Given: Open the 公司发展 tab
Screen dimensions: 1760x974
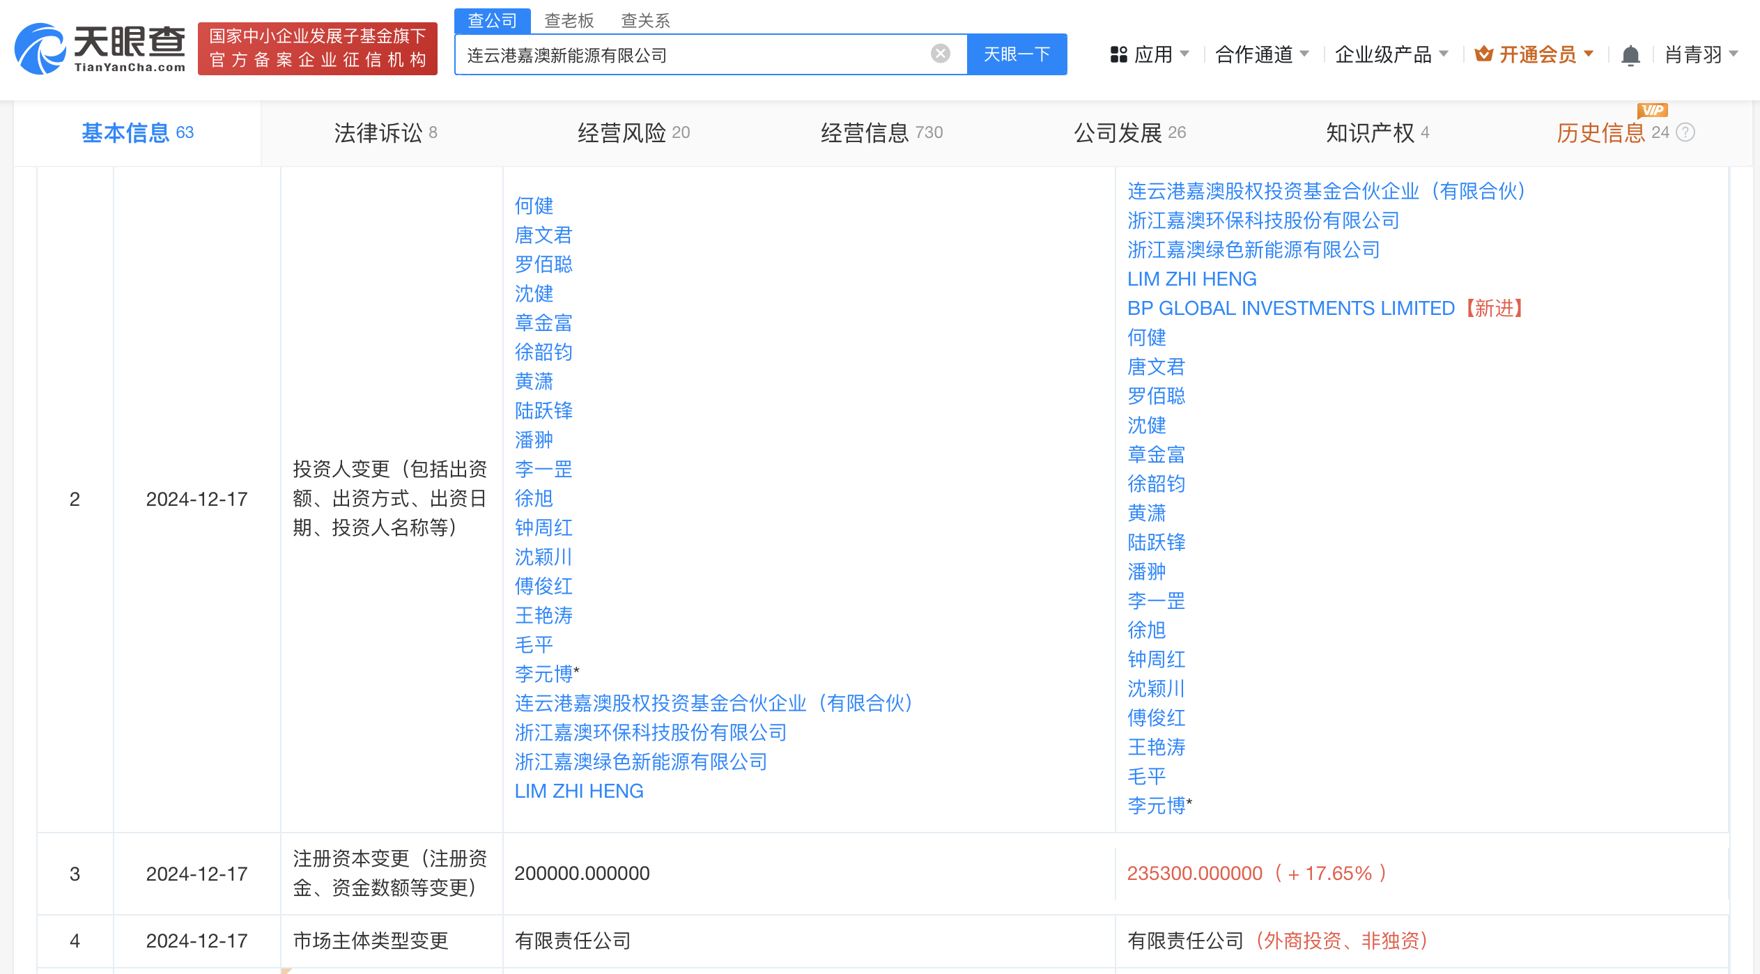Looking at the screenshot, I should tap(1129, 132).
